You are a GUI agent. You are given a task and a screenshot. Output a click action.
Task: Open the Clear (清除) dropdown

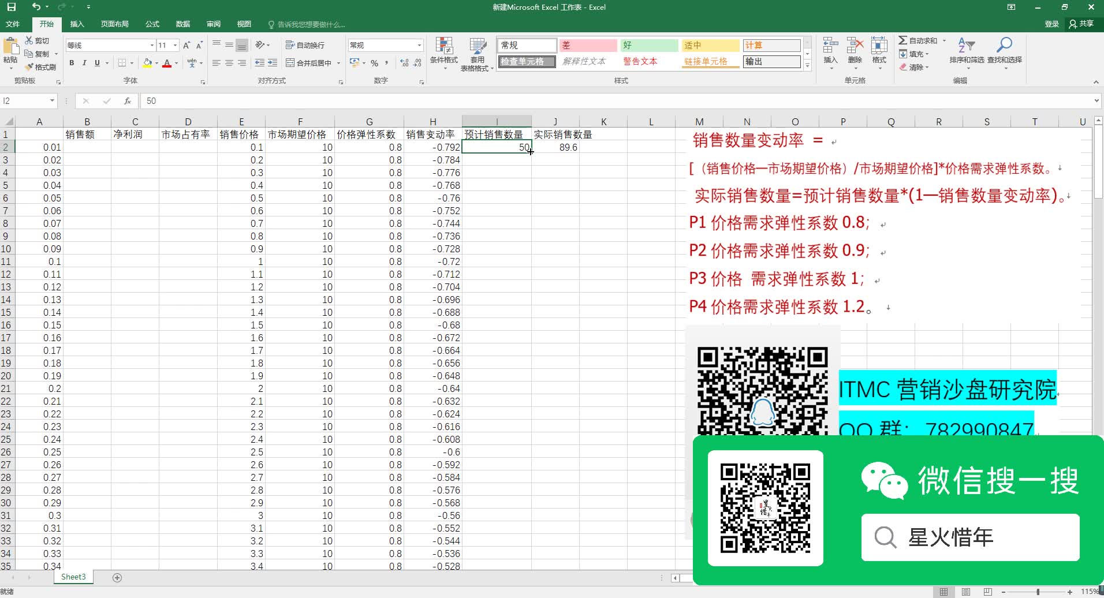coord(914,67)
